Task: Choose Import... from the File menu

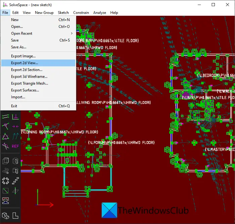Action: [38, 97]
